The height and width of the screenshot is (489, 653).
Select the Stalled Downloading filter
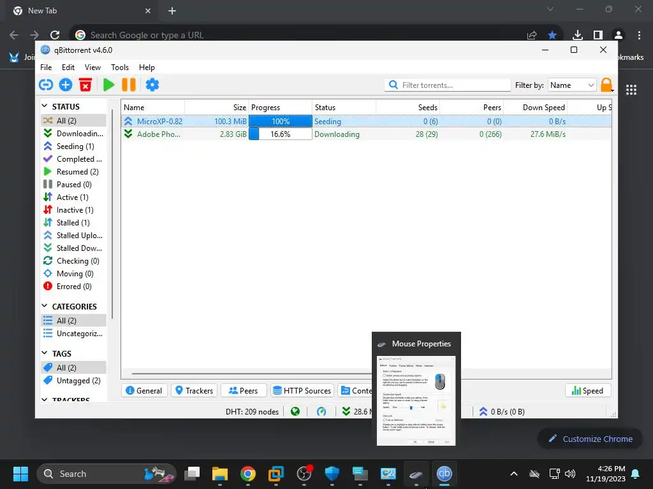pyautogui.click(x=74, y=248)
